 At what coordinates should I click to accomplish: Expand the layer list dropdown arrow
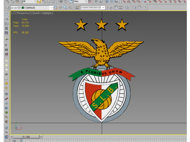[x=51, y=8]
